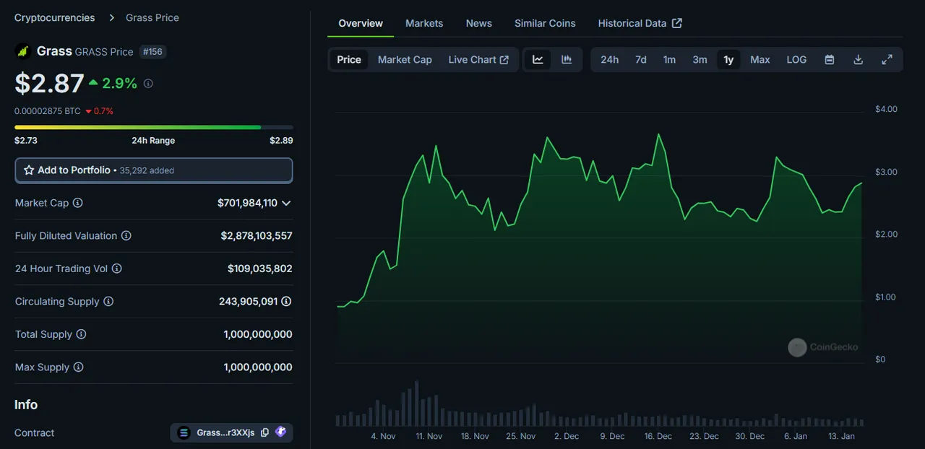Click the Solana chain icon in contract

pos(184,433)
